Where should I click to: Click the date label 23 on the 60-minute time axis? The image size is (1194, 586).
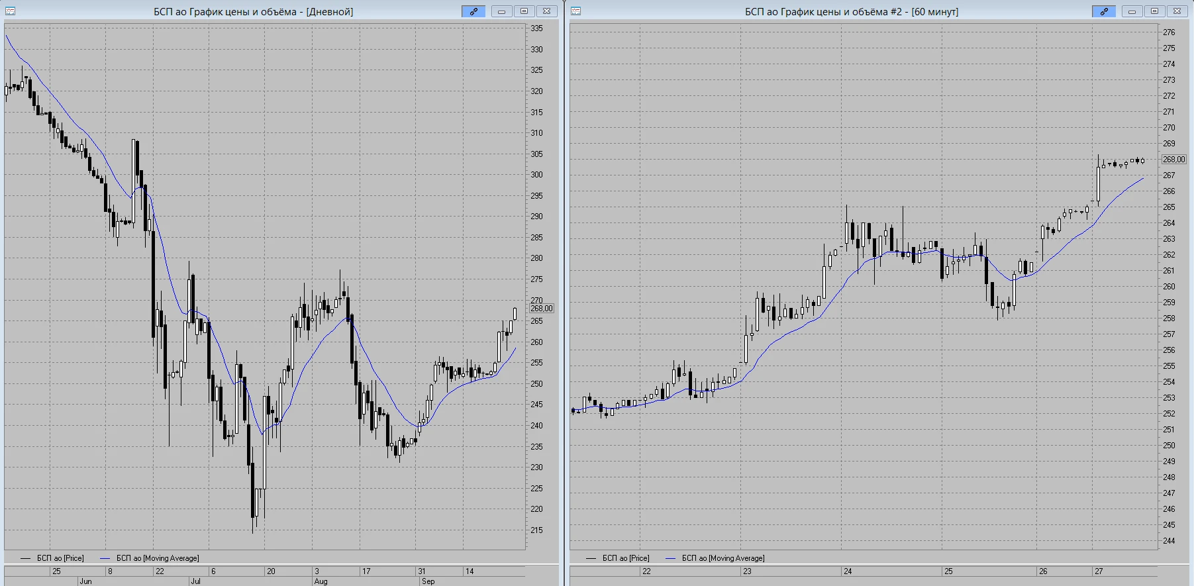[747, 571]
